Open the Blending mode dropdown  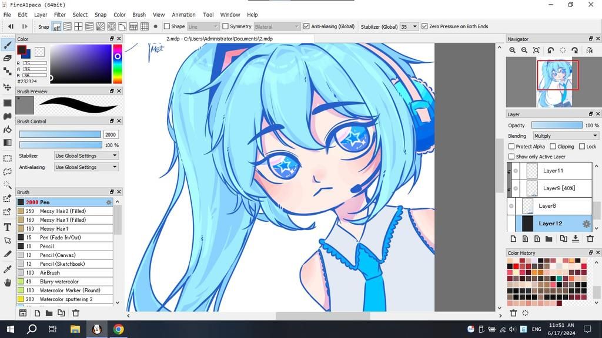(x=566, y=136)
